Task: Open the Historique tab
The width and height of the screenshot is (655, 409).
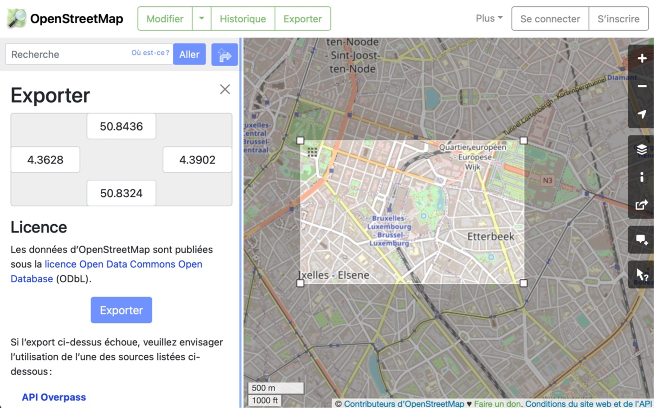Action: pyautogui.click(x=243, y=19)
